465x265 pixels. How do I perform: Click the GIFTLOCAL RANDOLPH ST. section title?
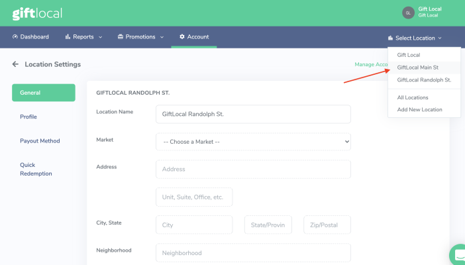[x=133, y=93]
